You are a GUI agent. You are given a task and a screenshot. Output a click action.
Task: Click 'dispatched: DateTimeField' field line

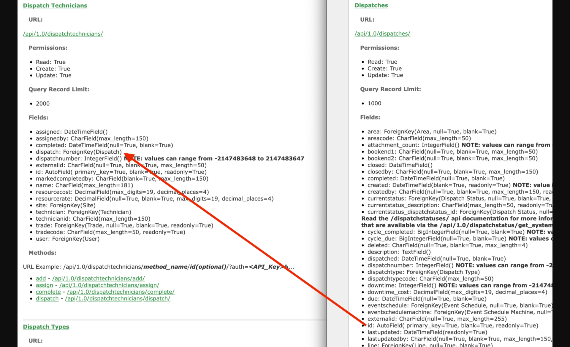(x=437, y=259)
